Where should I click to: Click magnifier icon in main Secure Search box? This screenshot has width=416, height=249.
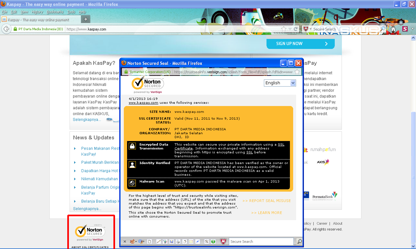tap(383, 29)
